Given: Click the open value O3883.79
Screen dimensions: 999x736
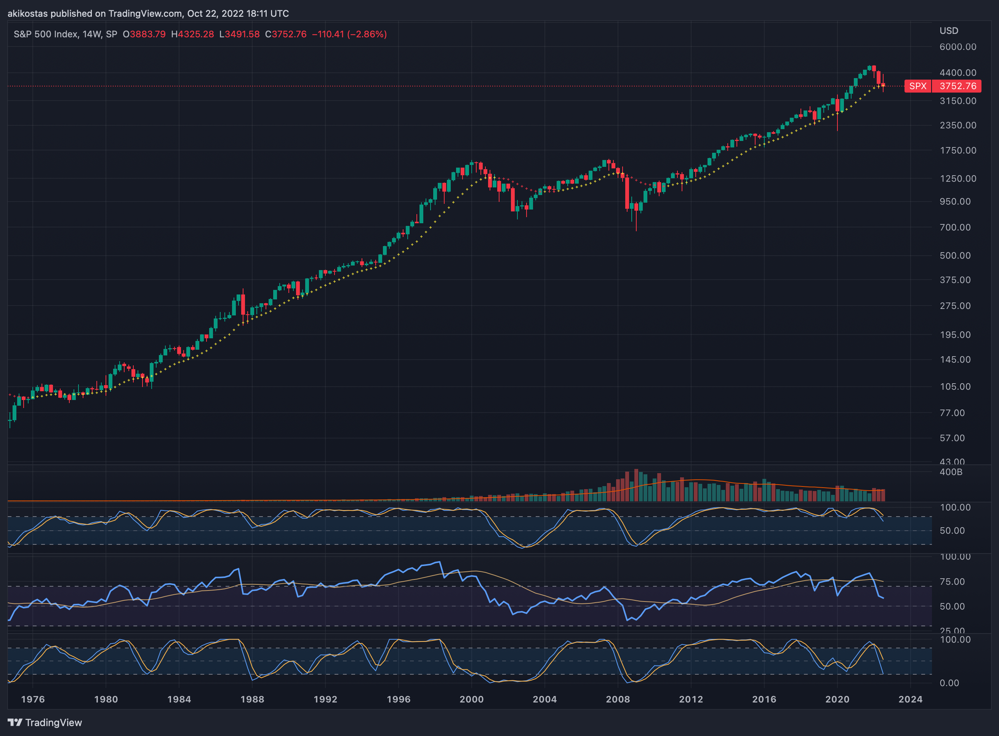Looking at the screenshot, I should tap(144, 34).
